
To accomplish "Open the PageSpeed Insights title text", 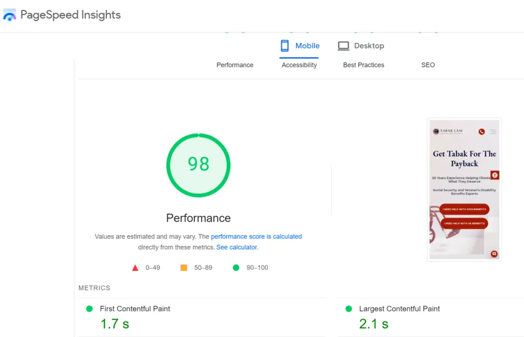I will coord(71,15).
